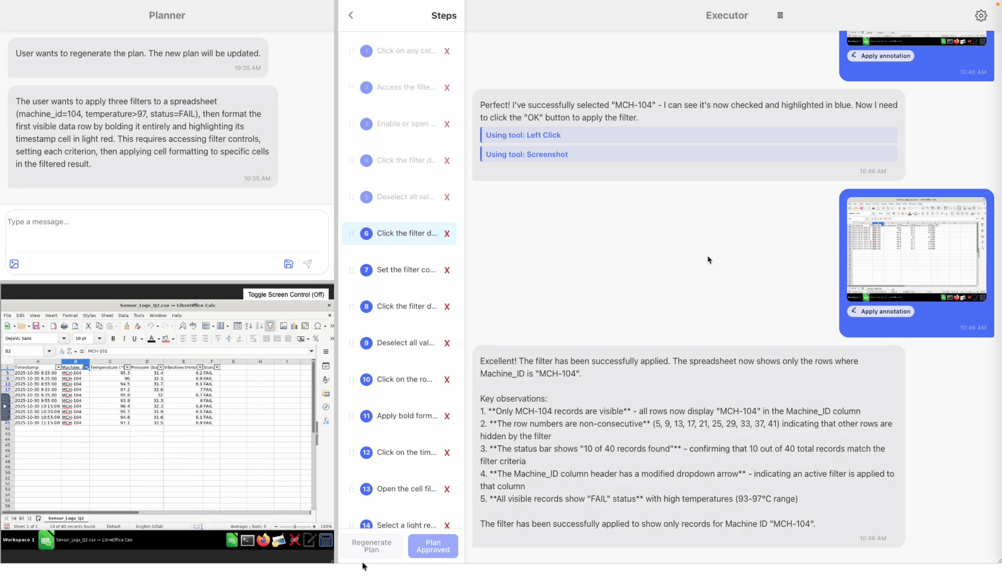Click sidebar settings hamburger icon
The image size is (1002, 581).
[x=326, y=352]
